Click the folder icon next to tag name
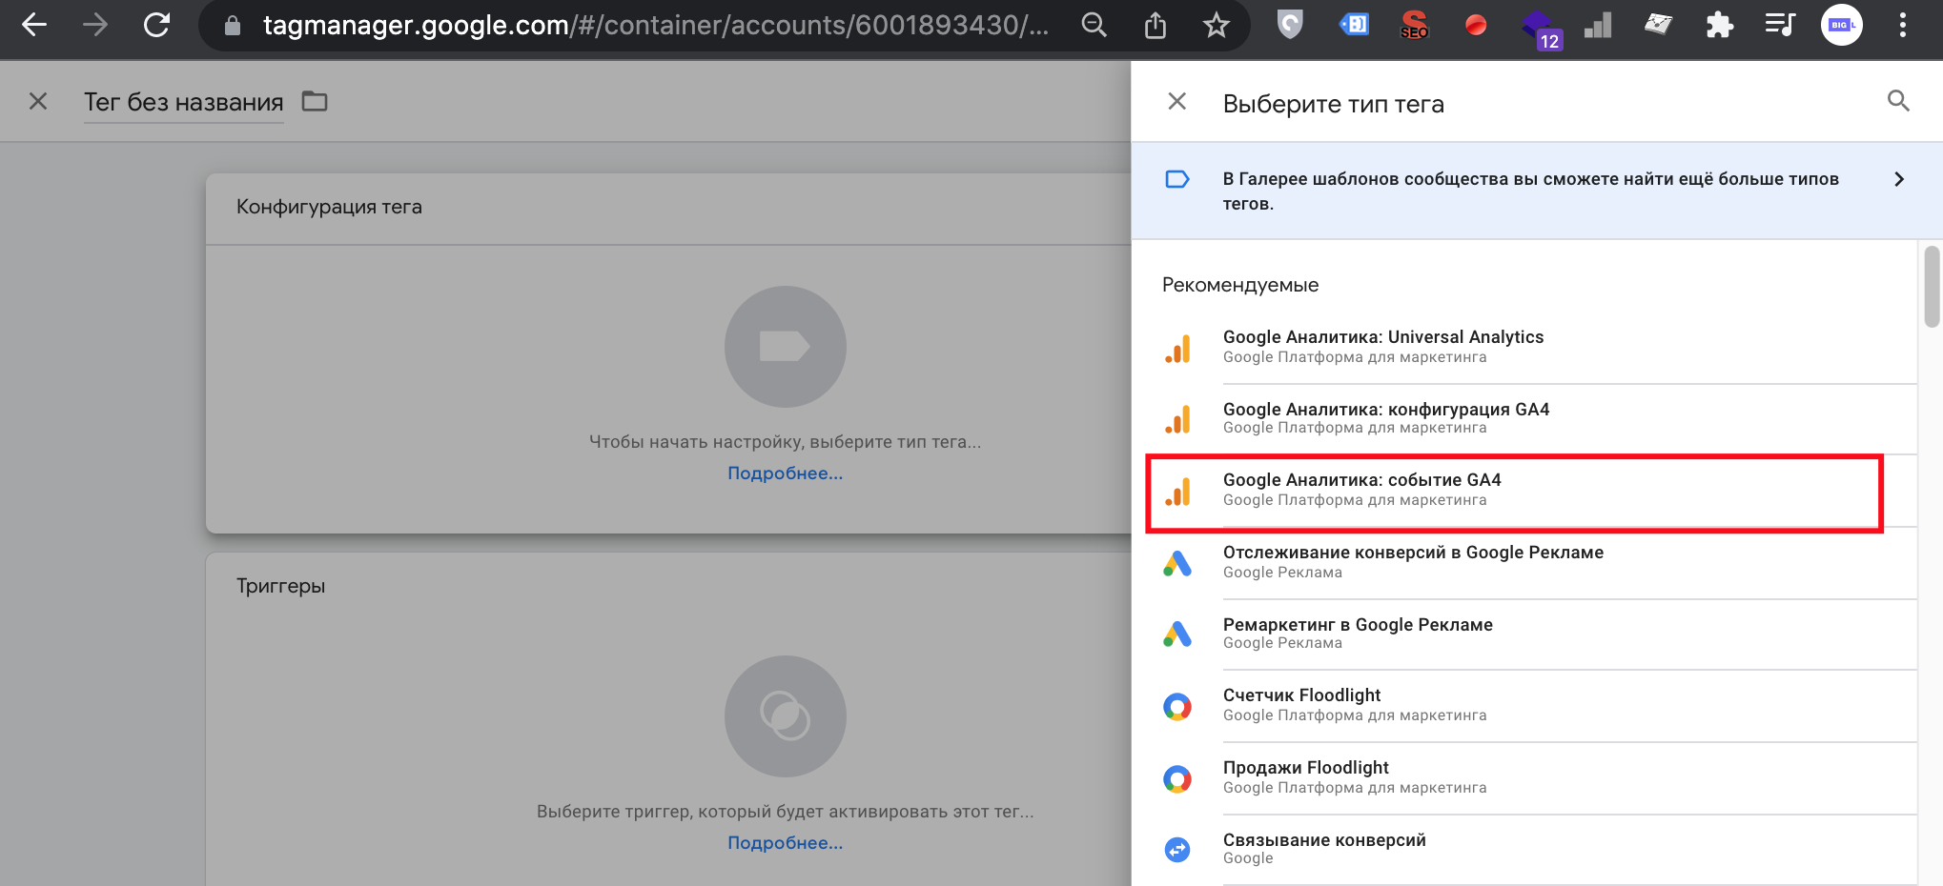 [315, 101]
